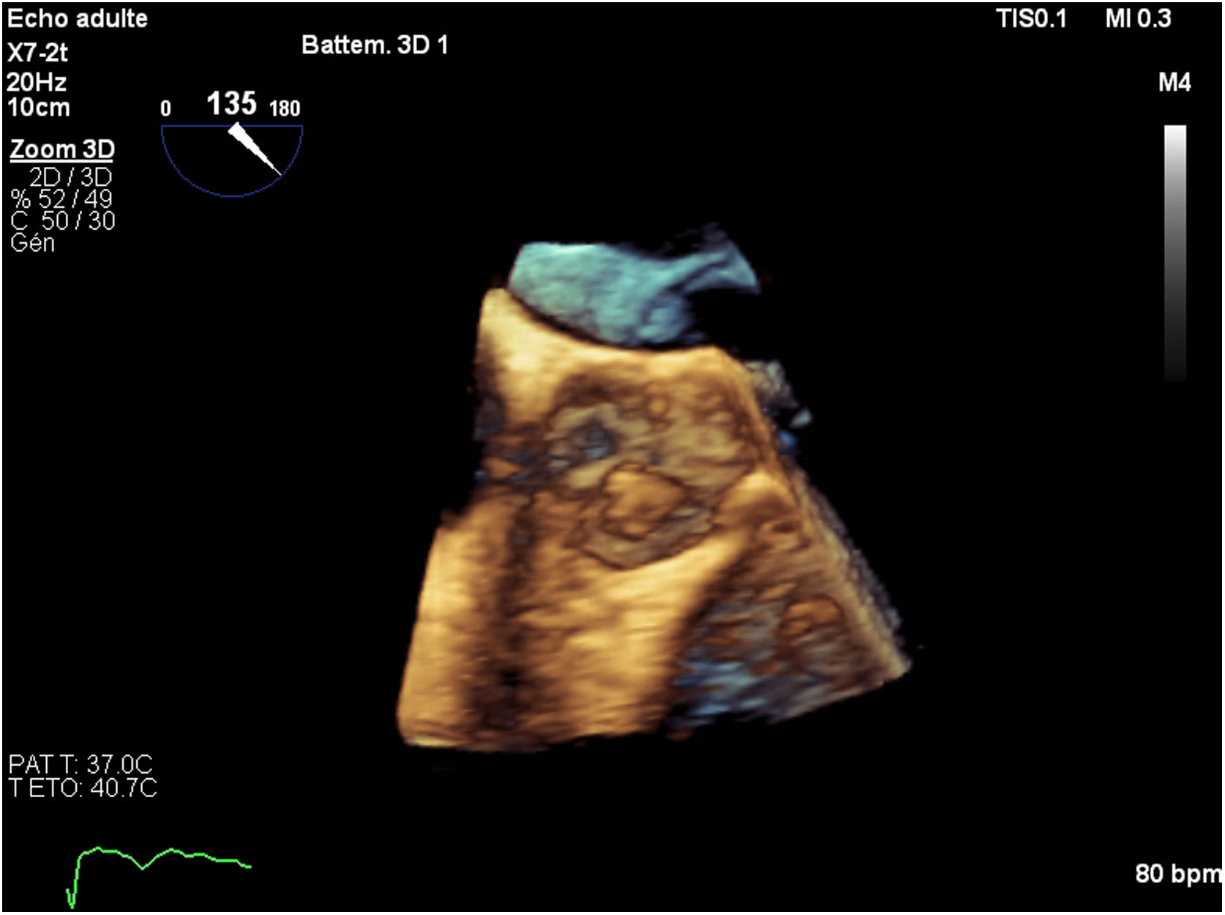Screen dimensions: 1225x915
Task: Click the MI 0.3 mechanical index readout
Action: click(x=1138, y=19)
